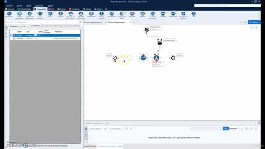This screenshot has width=265, height=149.
Task: Pin the Configuración panel
Action: coord(81,22)
